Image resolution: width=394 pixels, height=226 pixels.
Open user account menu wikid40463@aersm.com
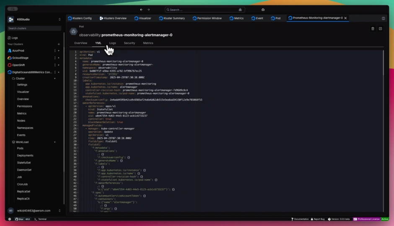(35, 211)
